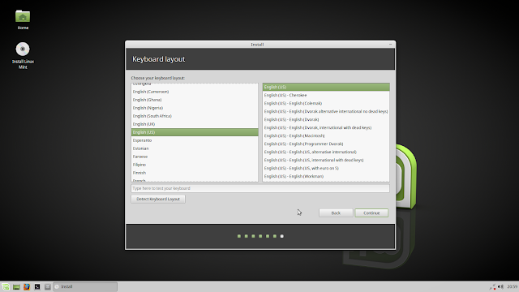Click the show desktop icon in the panel
Image resolution: width=519 pixels, height=292 pixels.
tap(16, 286)
